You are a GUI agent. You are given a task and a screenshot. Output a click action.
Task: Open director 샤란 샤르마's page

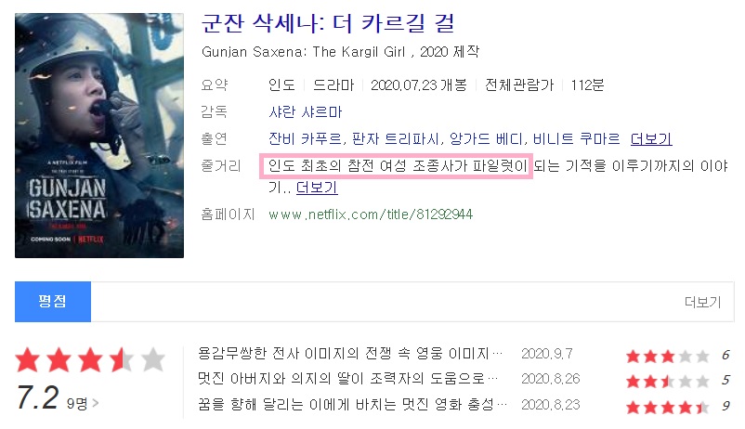click(x=305, y=112)
